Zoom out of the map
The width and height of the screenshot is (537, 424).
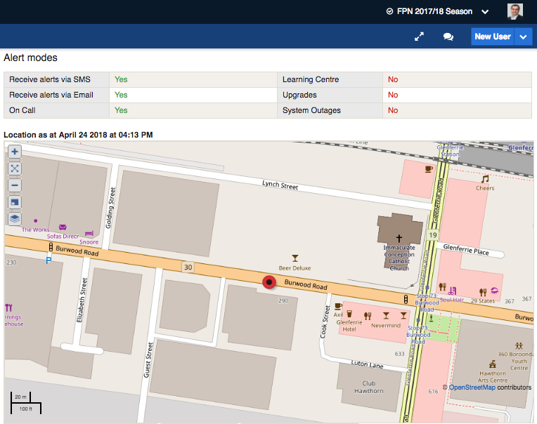(x=15, y=185)
